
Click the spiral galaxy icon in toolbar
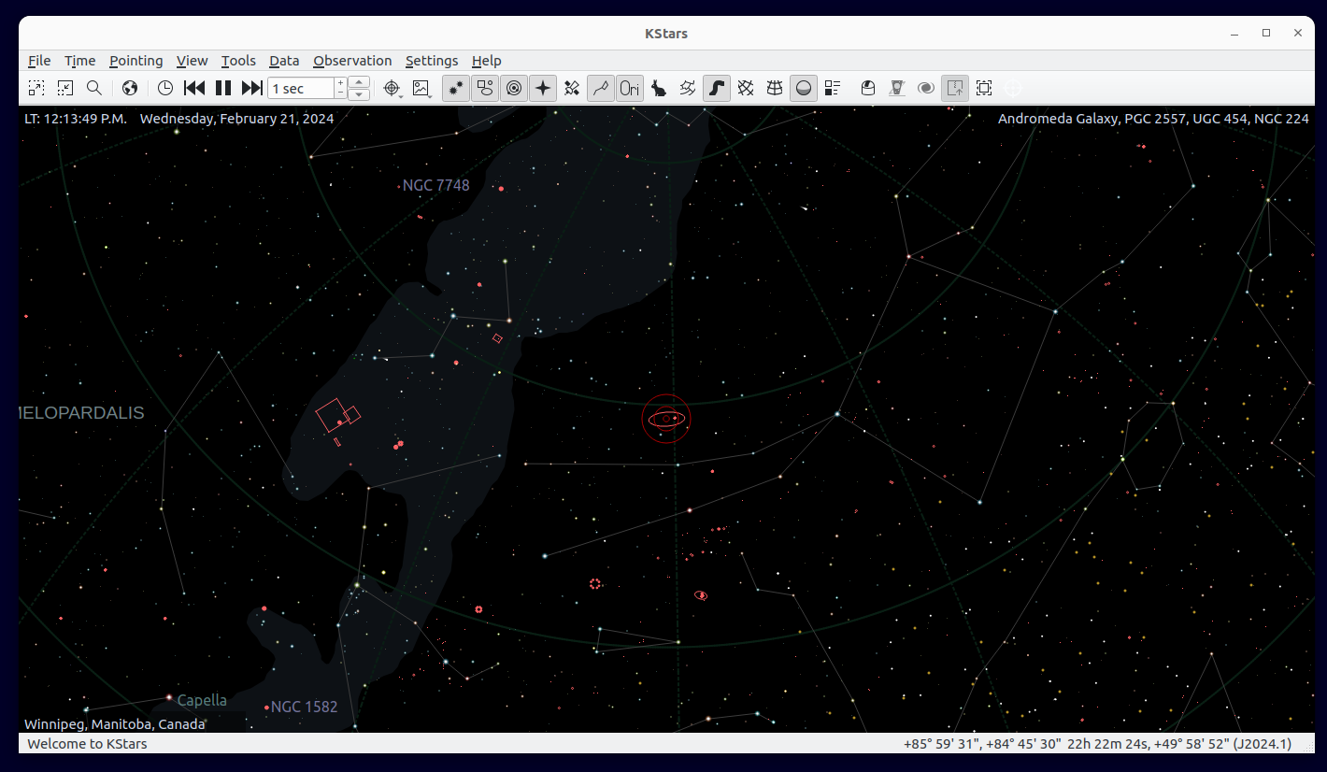pyautogui.click(x=926, y=88)
